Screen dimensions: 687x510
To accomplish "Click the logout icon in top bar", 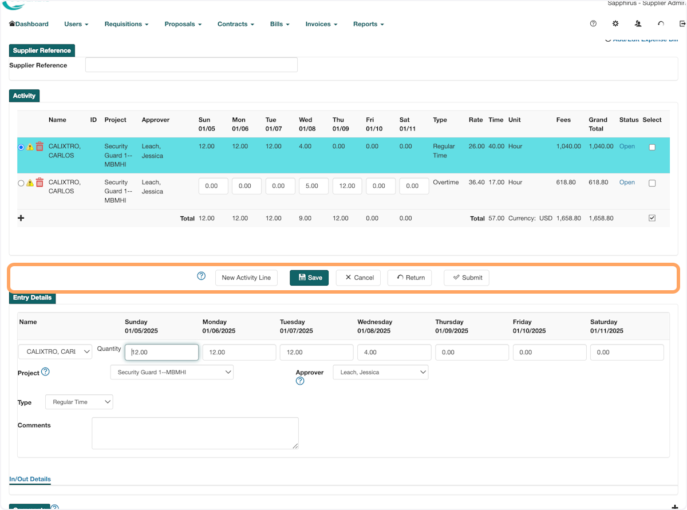I will 682,24.
